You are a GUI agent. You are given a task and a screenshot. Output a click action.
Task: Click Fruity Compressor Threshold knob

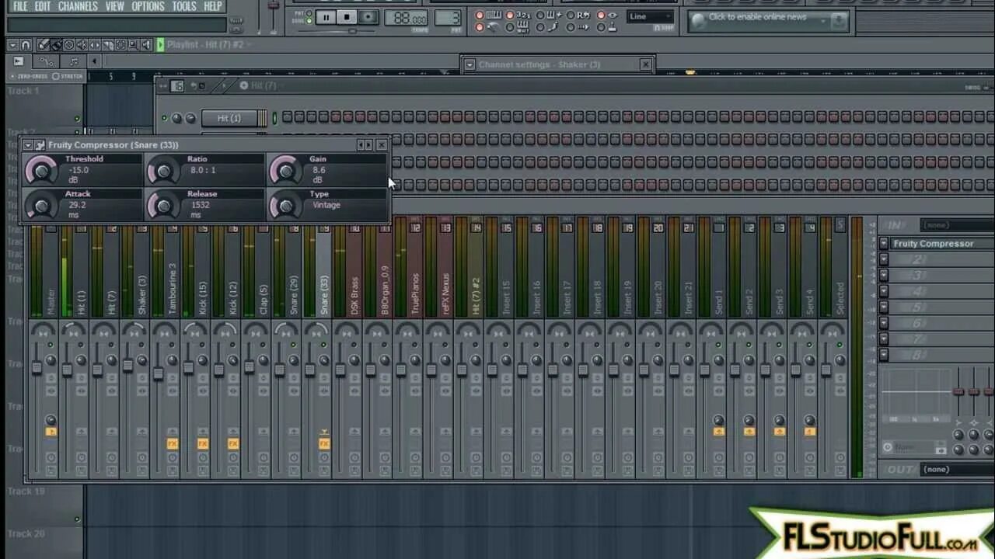41,169
